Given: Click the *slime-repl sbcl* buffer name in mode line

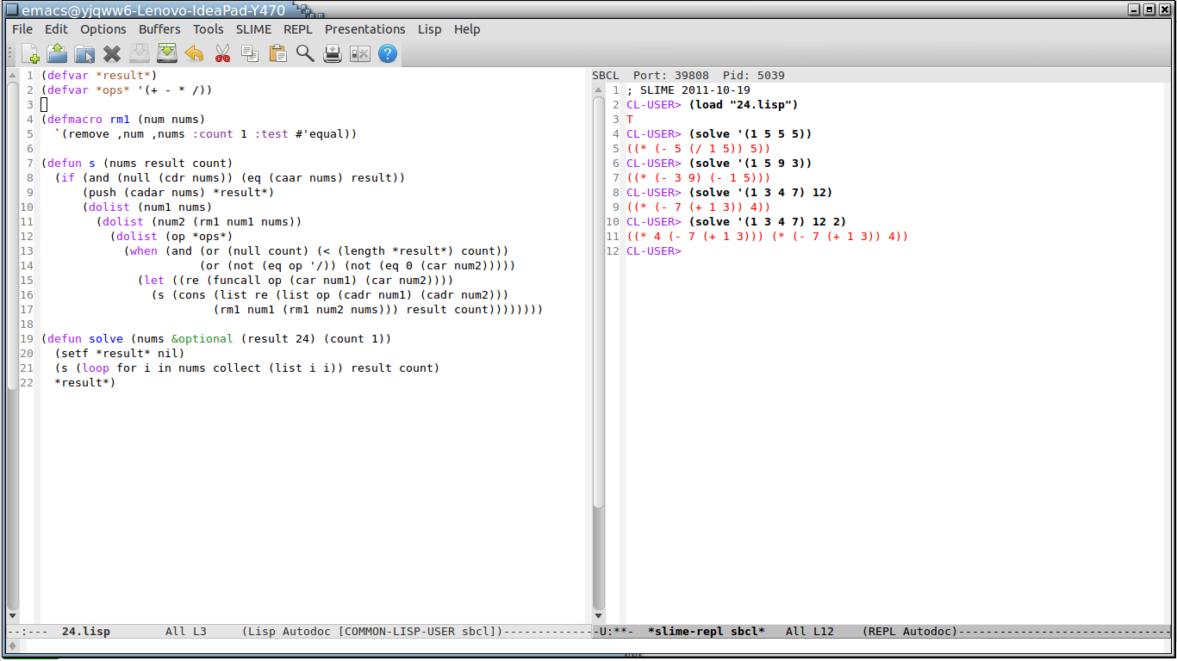Looking at the screenshot, I should [x=707, y=632].
